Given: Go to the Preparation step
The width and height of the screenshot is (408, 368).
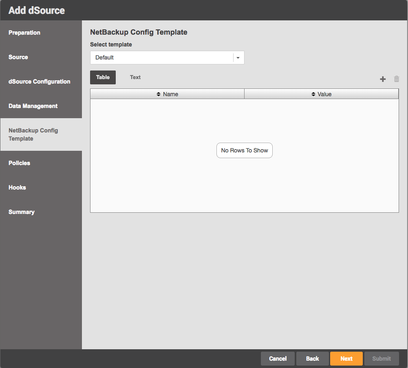Looking at the screenshot, I should (24, 33).
